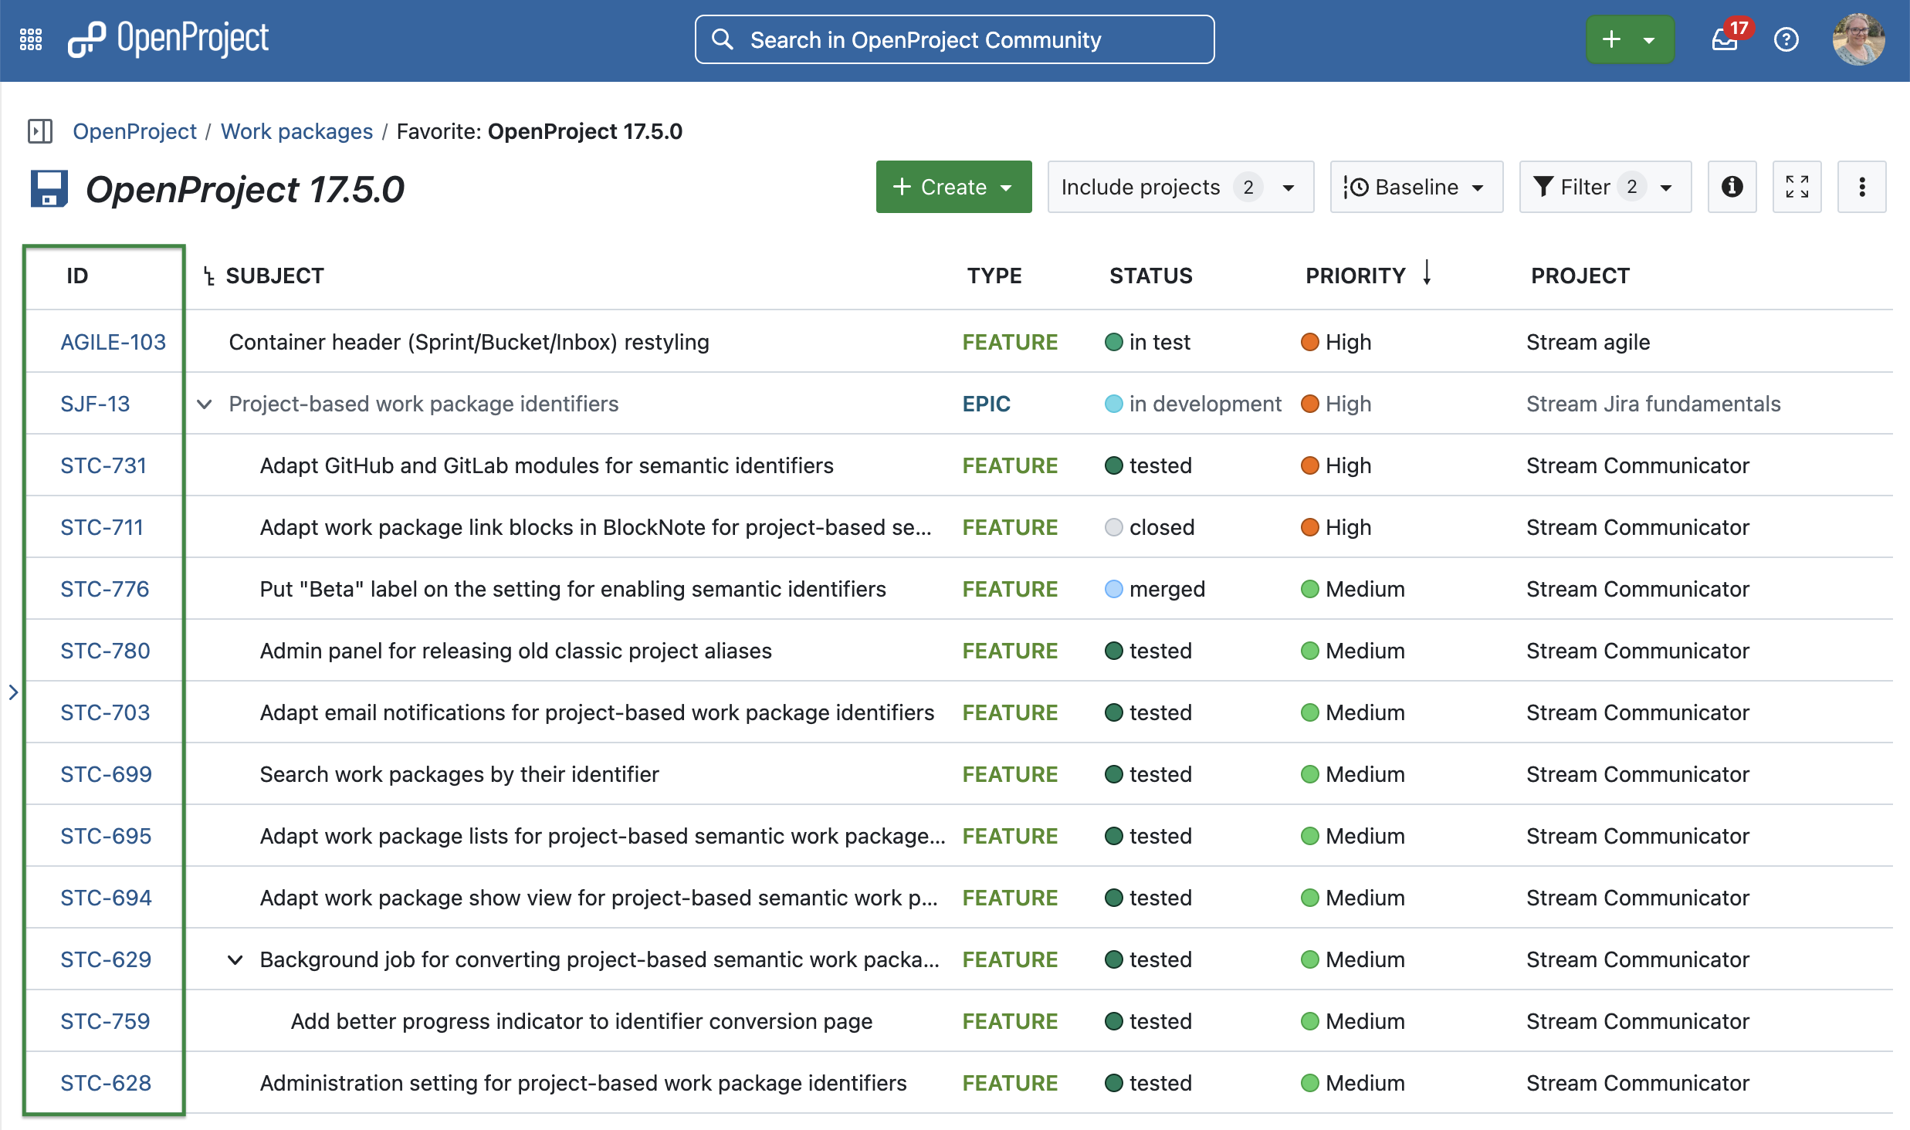Click 'Add better progress indicator to identifier conversion page'
The image size is (1910, 1130).
581,1021
